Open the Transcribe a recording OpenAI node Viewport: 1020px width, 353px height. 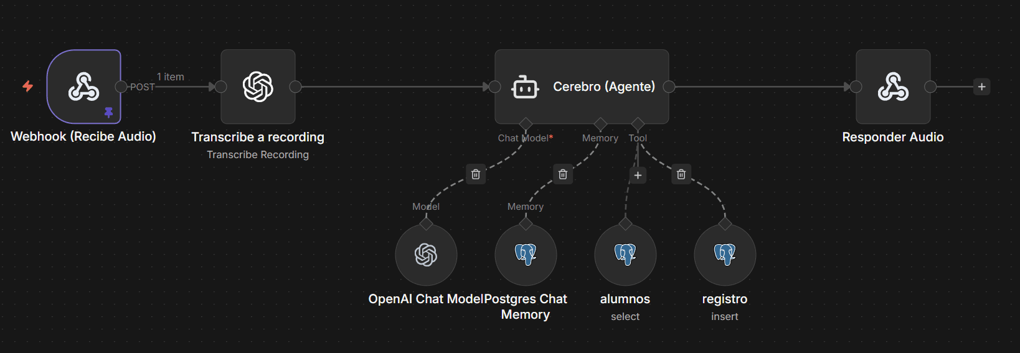tap(258, 87)
